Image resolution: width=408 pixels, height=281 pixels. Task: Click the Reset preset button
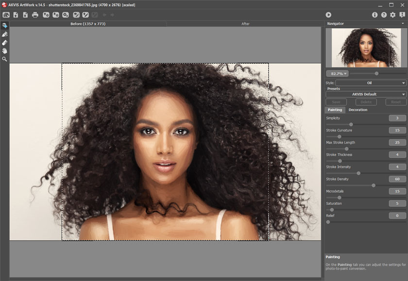point(396,102)
